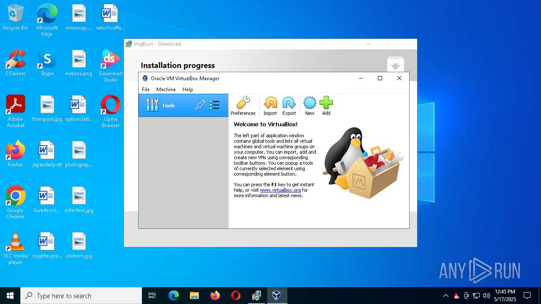This screenshot has height=304, width=541.
Task: Open File Explorer from taskbar
Action: click(194, 296)
